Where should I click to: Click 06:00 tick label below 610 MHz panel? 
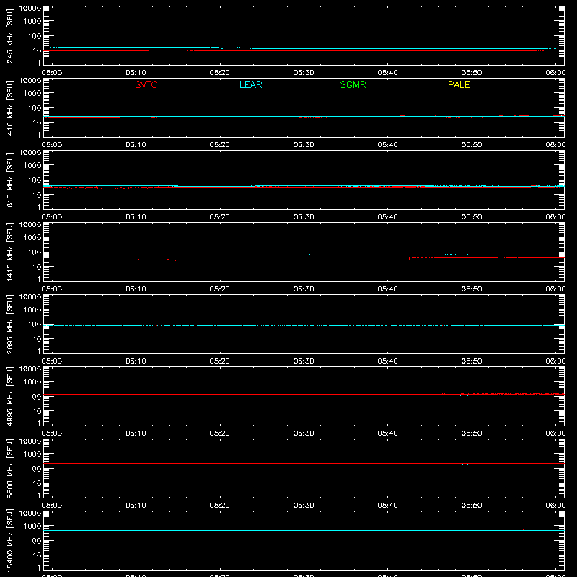555,217
